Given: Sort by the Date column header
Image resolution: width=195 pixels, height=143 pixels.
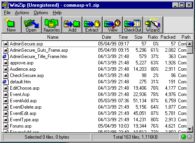Looking at the screenshot, I should pyautogui.click(x=107, y=37).
